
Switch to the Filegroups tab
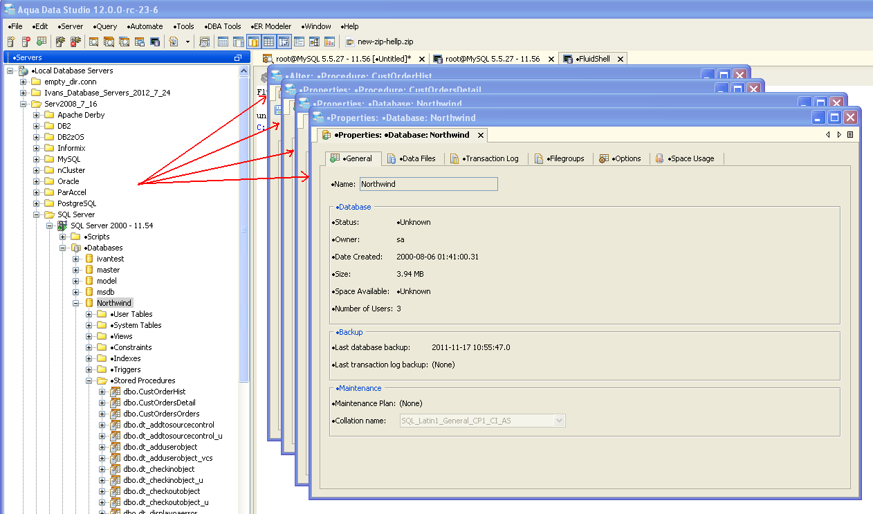tap(560, 158)
